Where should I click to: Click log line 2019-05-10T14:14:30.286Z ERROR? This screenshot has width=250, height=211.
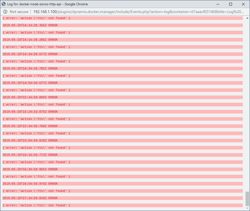click(123, 40)
